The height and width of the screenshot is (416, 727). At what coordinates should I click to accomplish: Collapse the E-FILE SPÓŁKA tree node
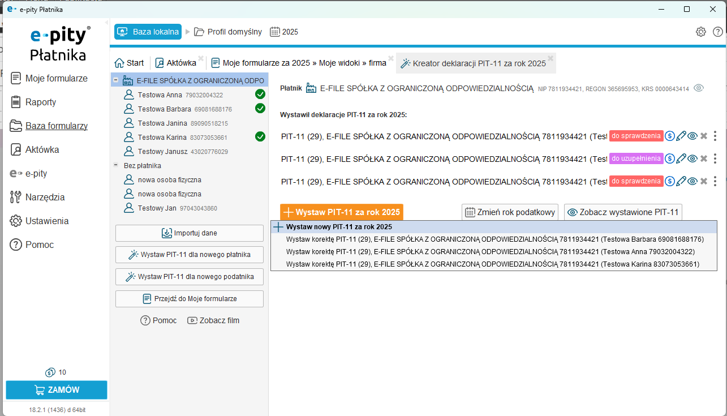click(x=115, y=81)
